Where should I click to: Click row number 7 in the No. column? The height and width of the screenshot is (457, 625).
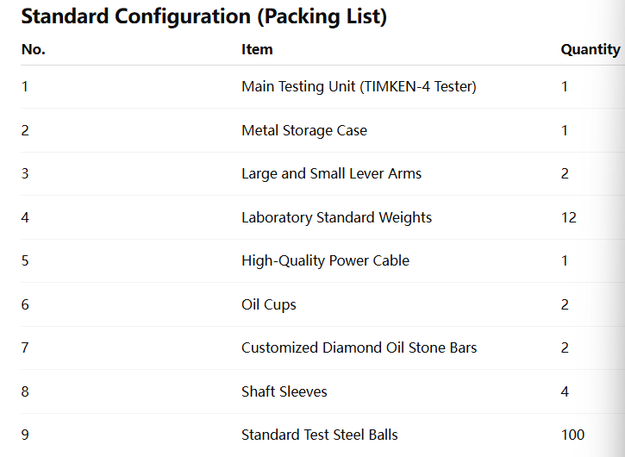pyautogui.click(x=25, y=347)
